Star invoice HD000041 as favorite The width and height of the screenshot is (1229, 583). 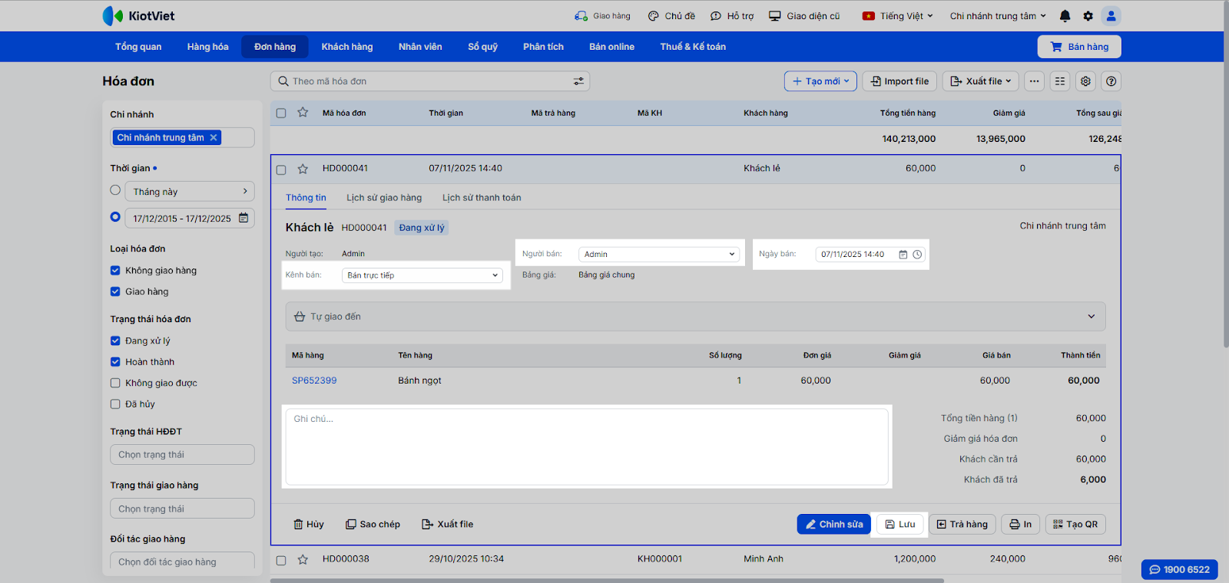303,169
